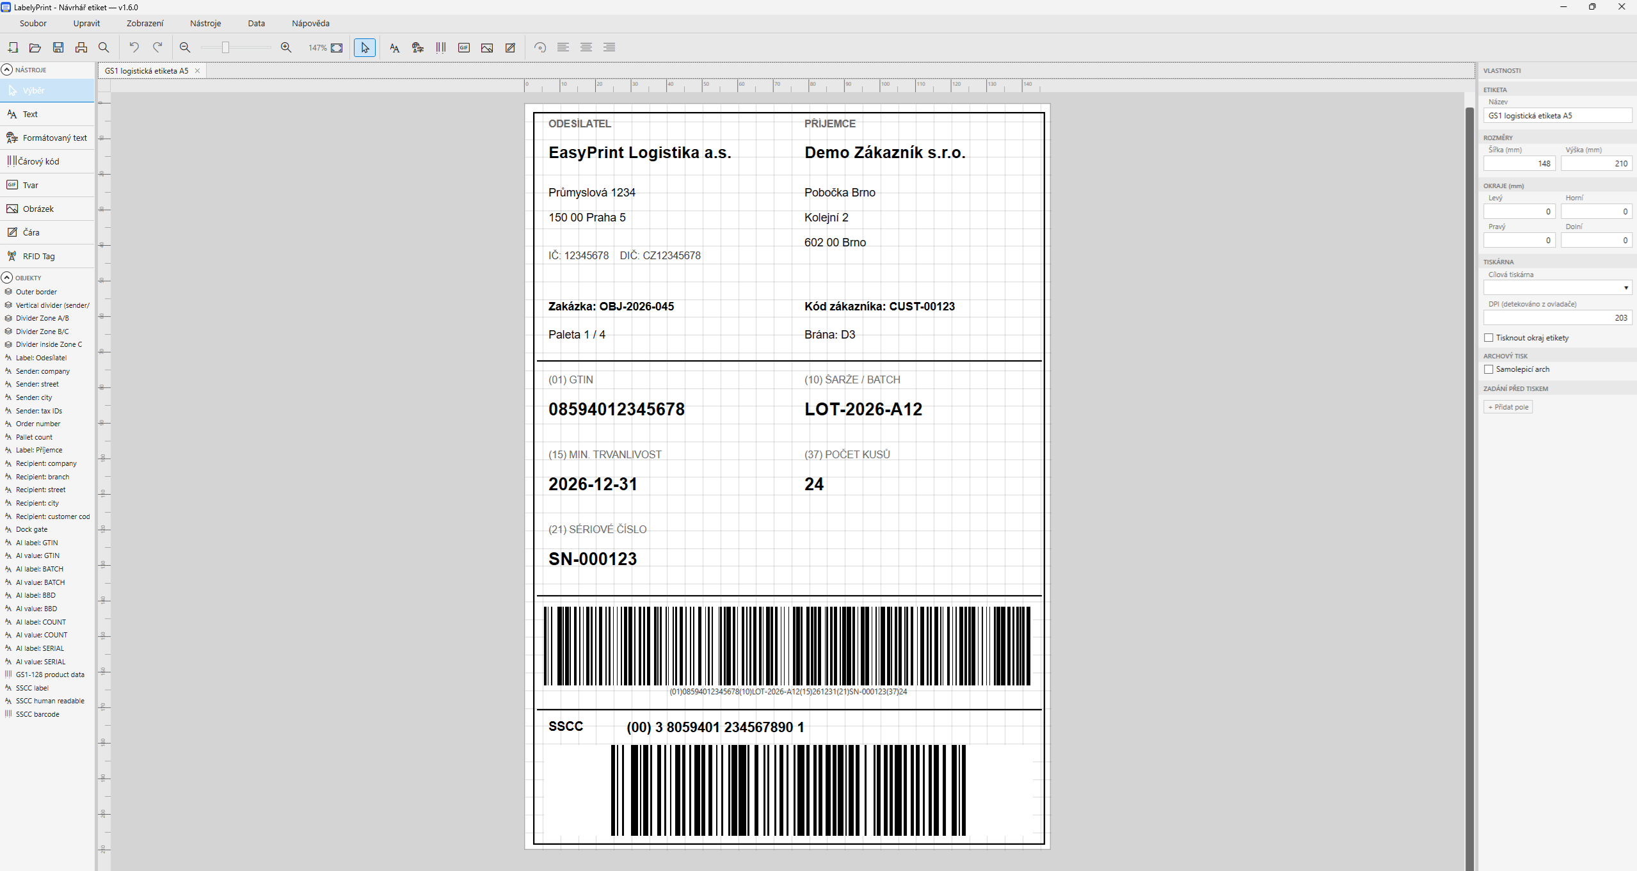Viewport: 1637px width, 871px height.
Task: Select Outer border in objects list
Action: coord(36,292)
